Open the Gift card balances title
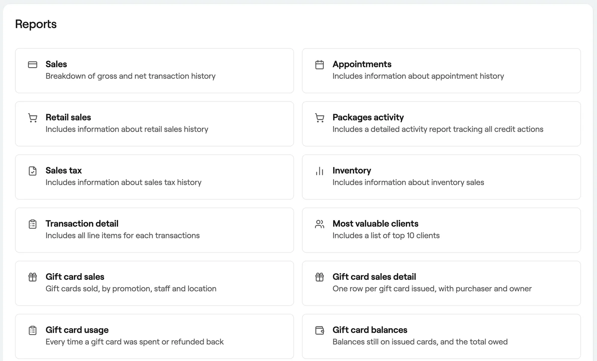Screen dimensions: 597x361 click(x=370, y=330)
